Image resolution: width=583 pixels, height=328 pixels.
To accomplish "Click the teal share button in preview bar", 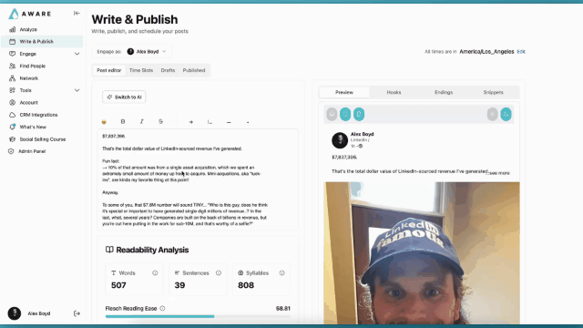I will (x=506, y=114).
